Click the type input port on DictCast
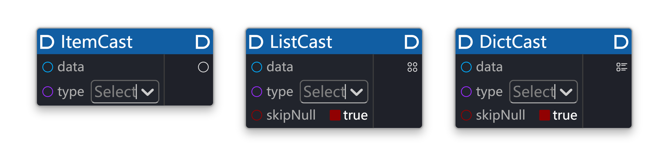The image size is (668, 158). tap(466, 91)
